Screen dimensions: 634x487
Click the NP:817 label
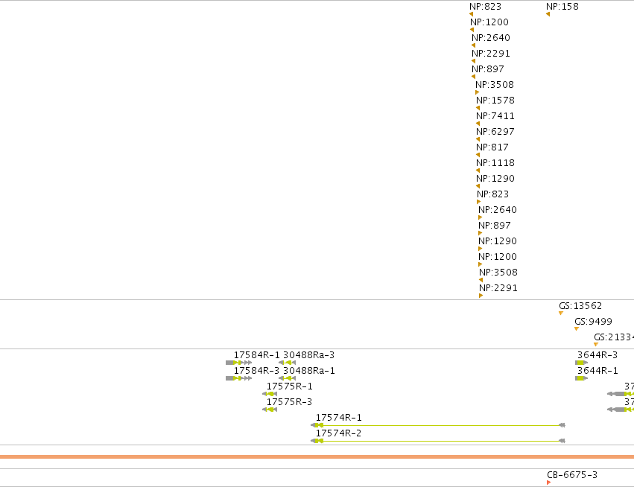click(492, 147)
